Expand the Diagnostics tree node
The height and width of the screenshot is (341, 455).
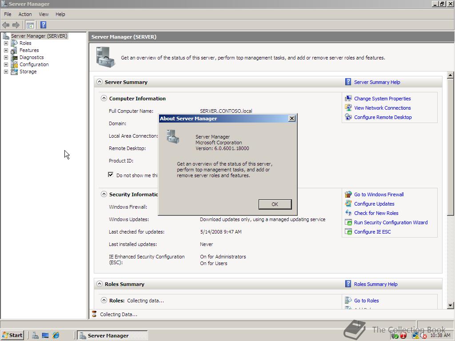click(x=6, y=57)
